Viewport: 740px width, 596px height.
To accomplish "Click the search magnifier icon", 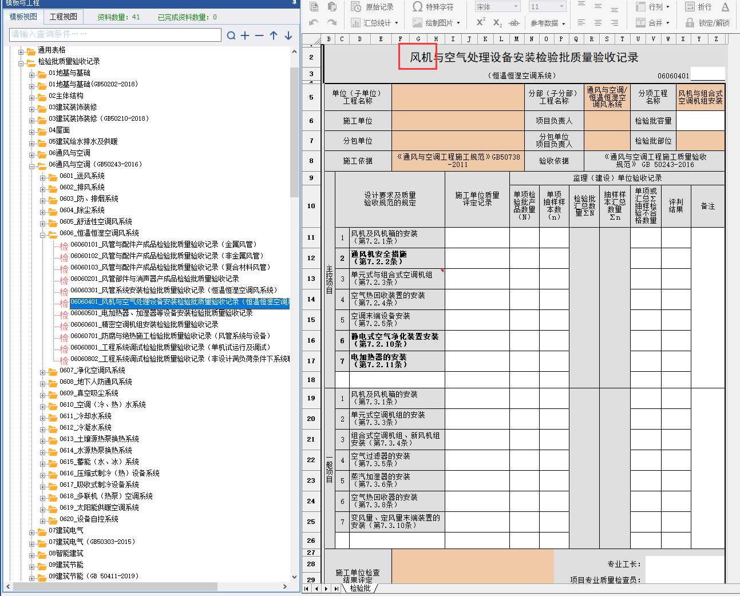I will tap(231, 35).
